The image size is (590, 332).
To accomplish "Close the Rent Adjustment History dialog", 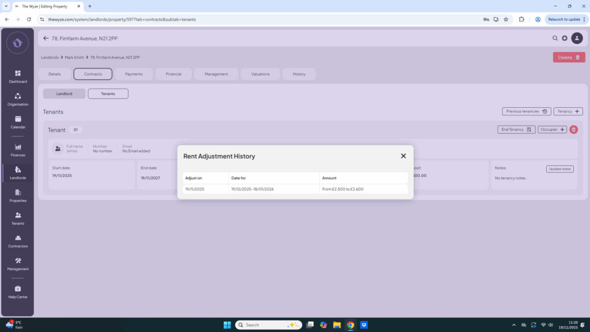I will (x=403, y=156).
